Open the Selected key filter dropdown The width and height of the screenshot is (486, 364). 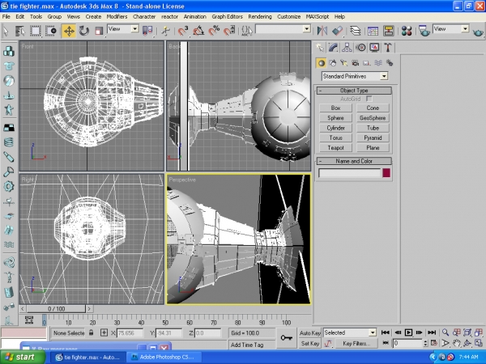click(350, 332)
